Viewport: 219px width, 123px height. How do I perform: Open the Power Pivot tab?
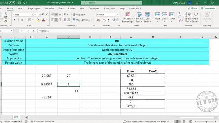click(x=135, y=8)
